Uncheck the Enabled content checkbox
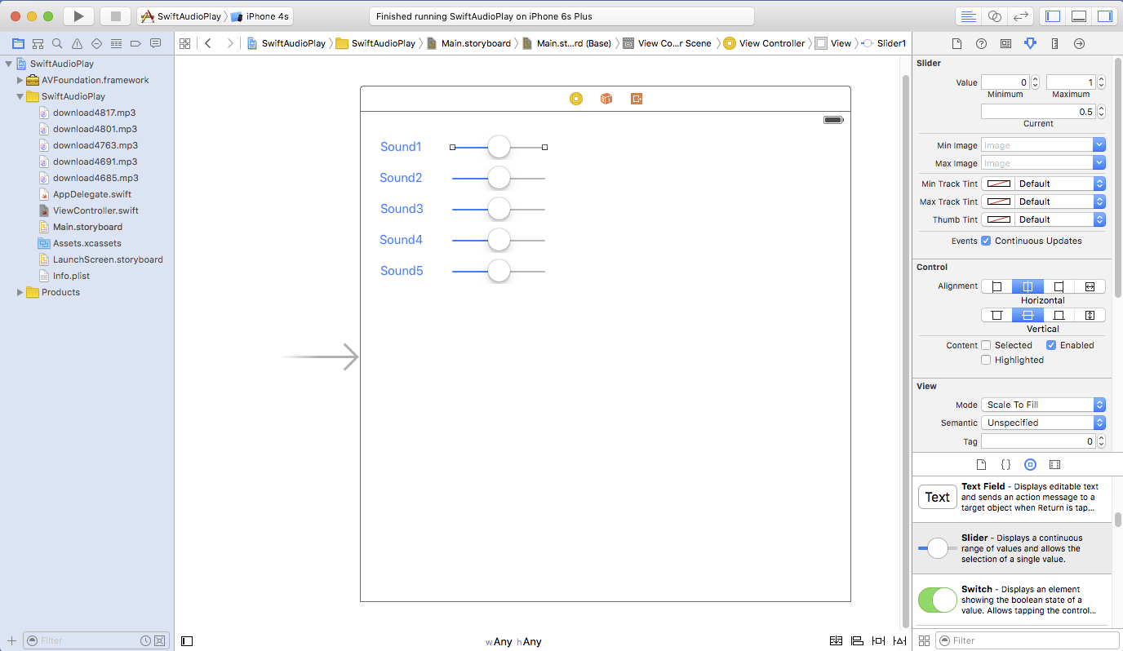 click(x=1051, y=345)
